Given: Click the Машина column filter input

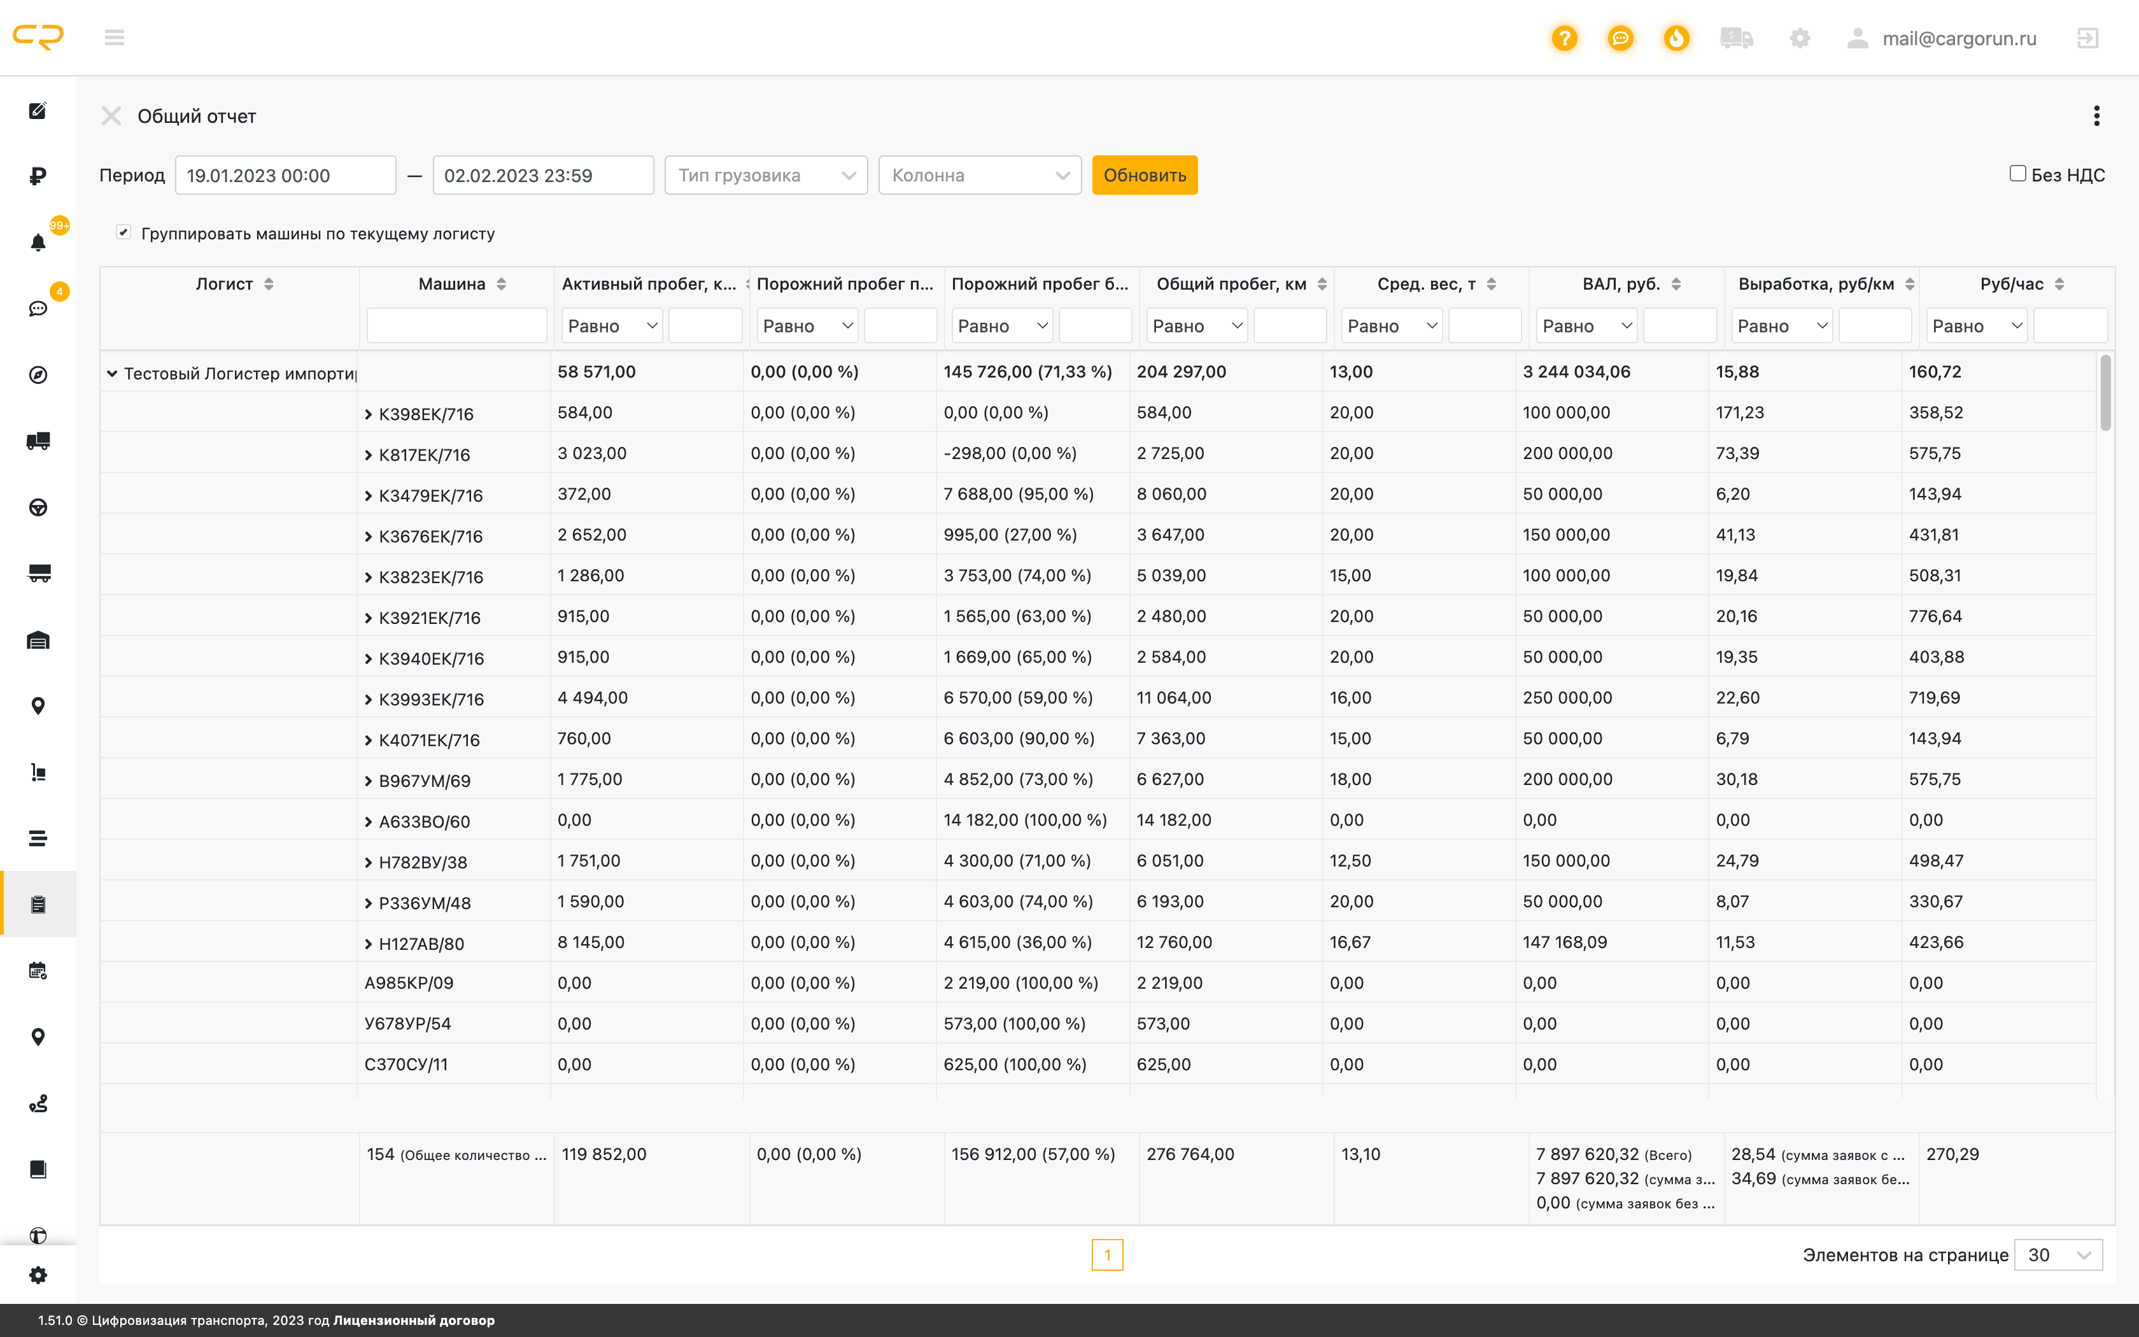Looking at the screenshot, I should 457,325.
